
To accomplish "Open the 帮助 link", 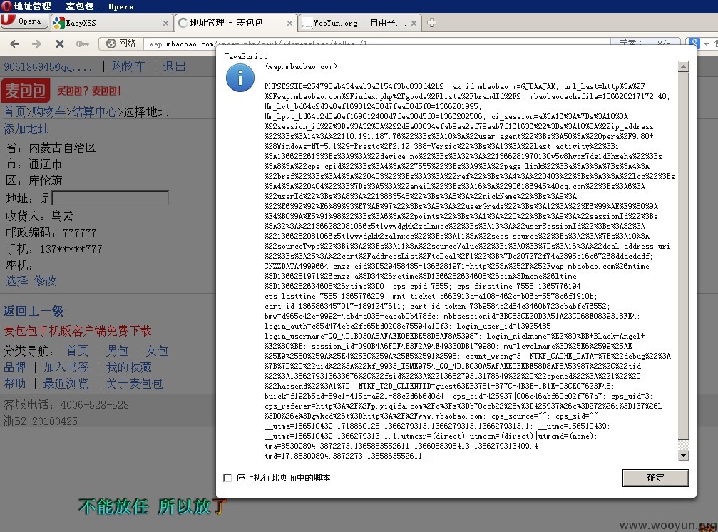I will tap(15, 384).
